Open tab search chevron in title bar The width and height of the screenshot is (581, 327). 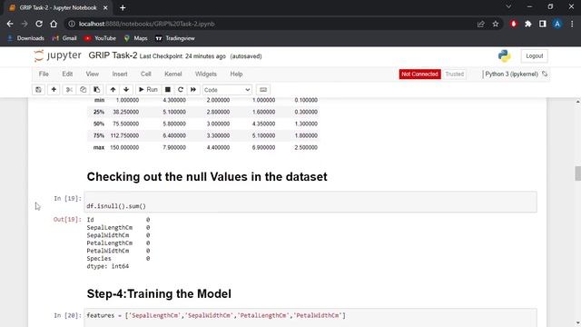[508, 7]
